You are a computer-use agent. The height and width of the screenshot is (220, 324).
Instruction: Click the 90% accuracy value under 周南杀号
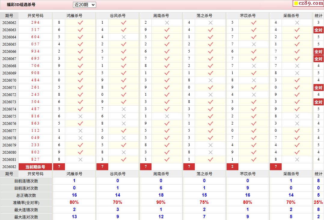pos(161,203)
